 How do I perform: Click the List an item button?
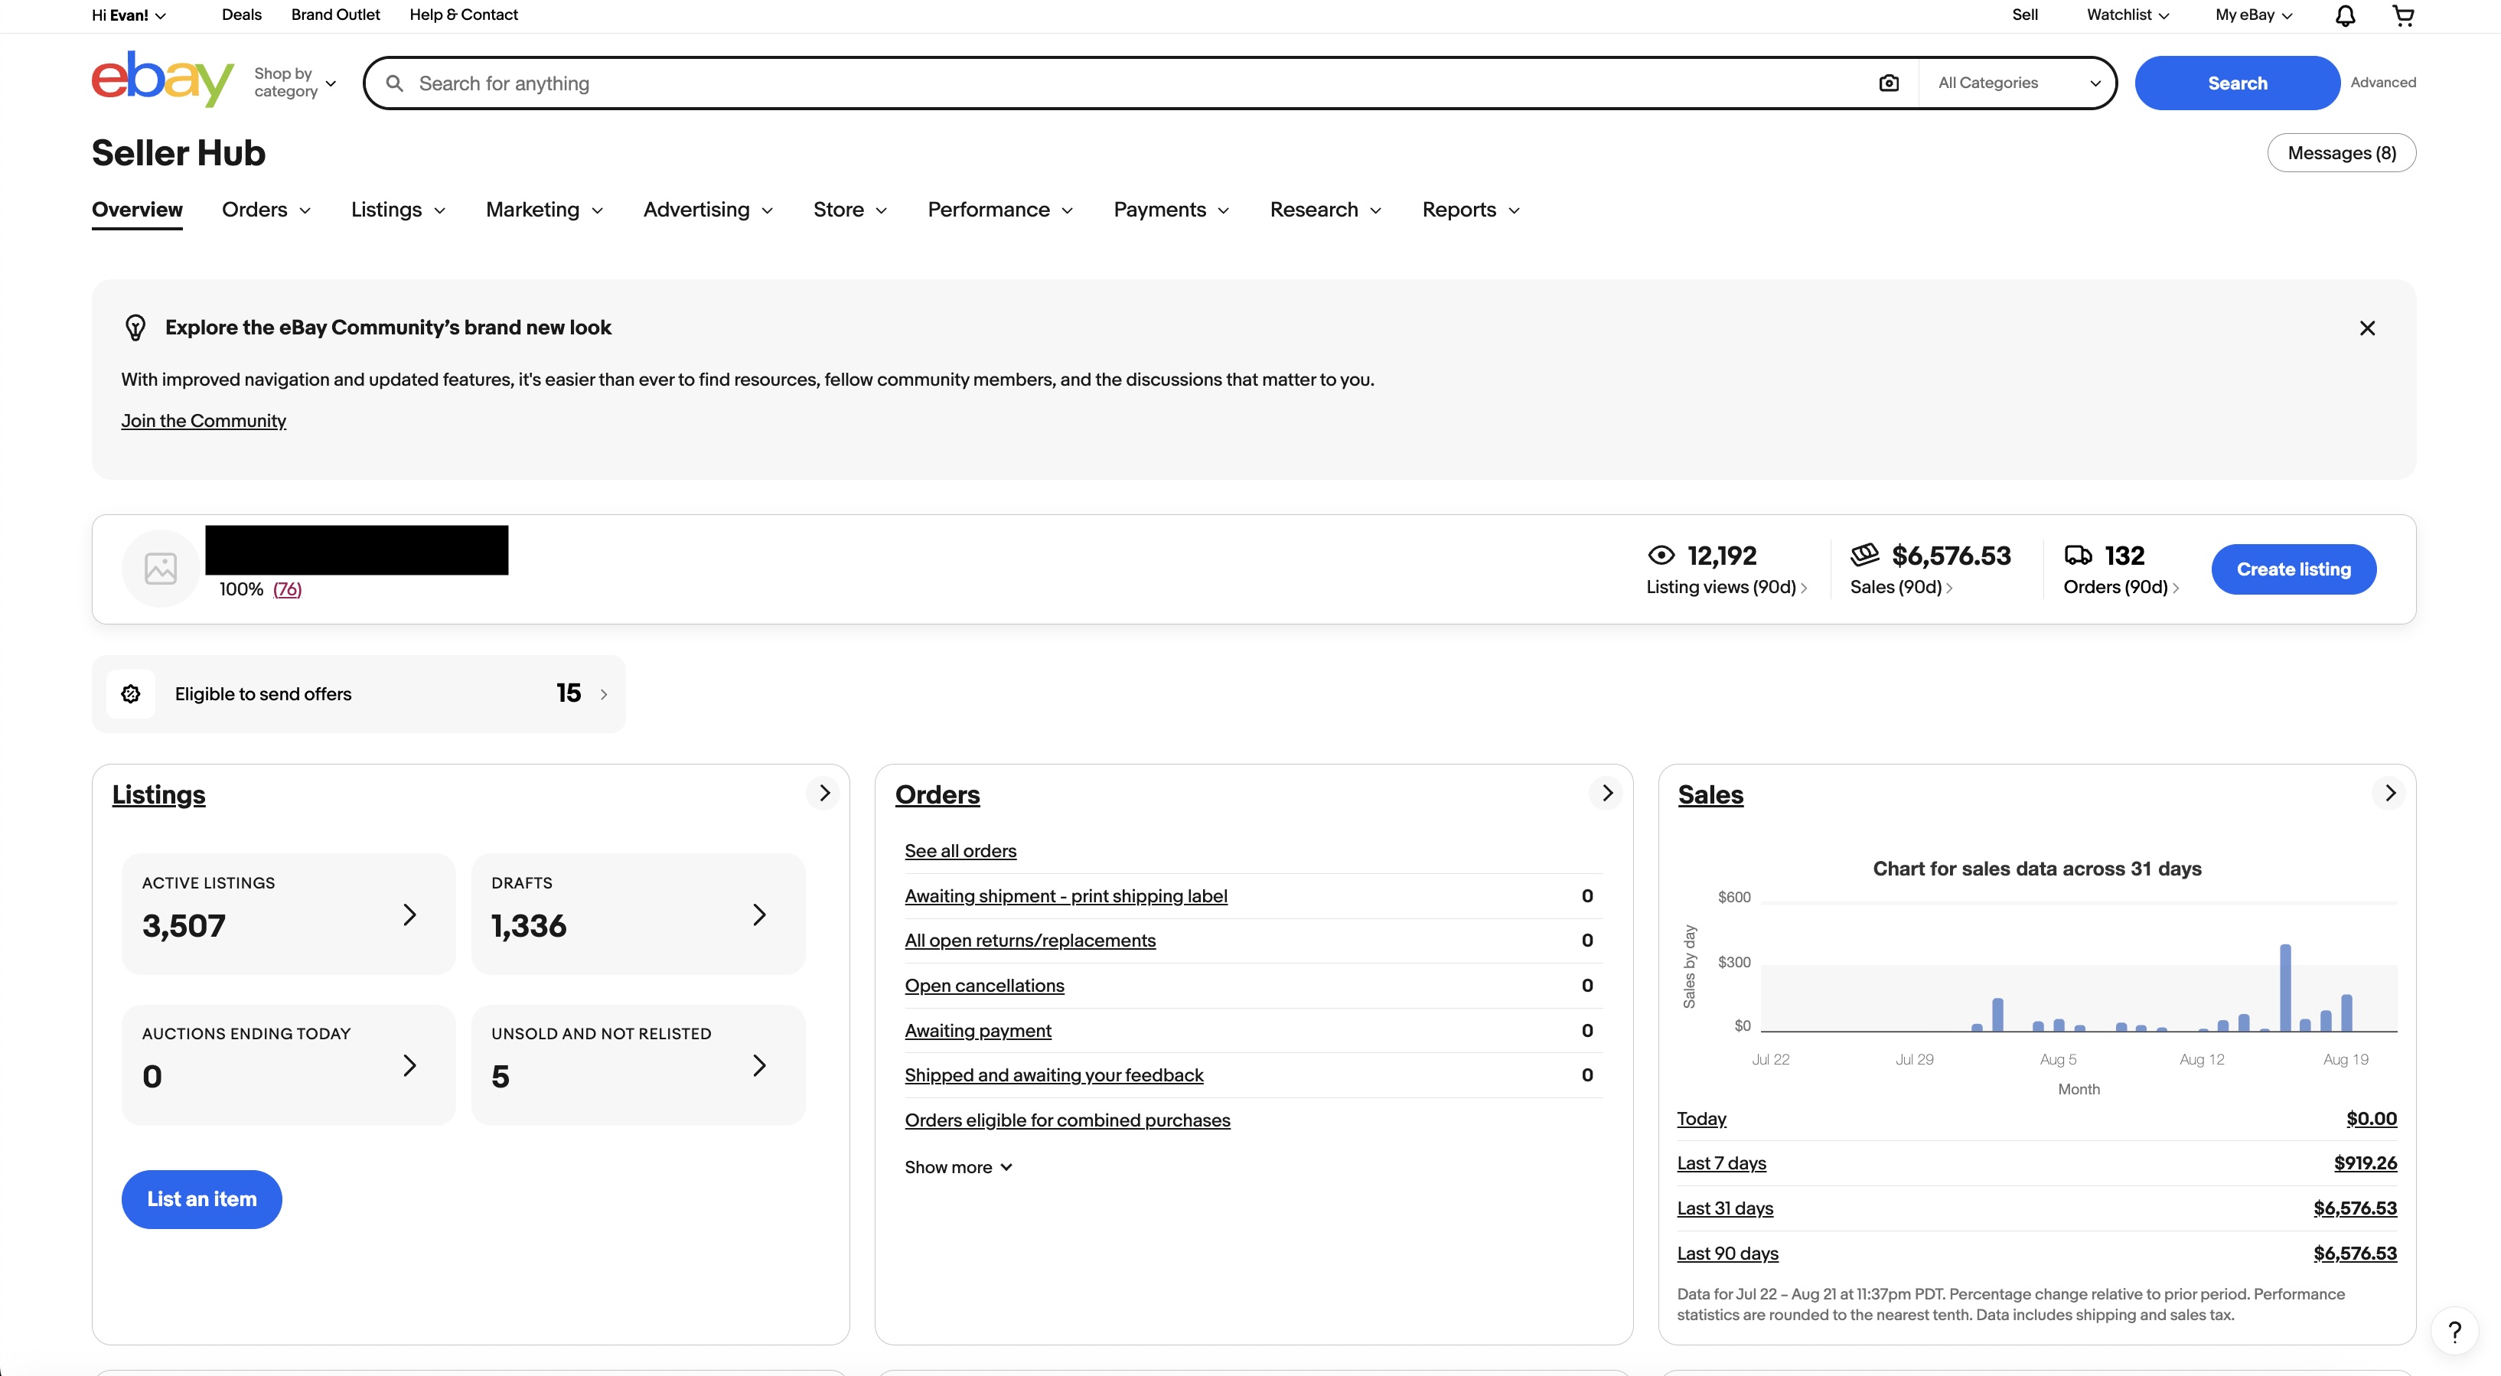pyautogui.click(x=202, y=1199)
